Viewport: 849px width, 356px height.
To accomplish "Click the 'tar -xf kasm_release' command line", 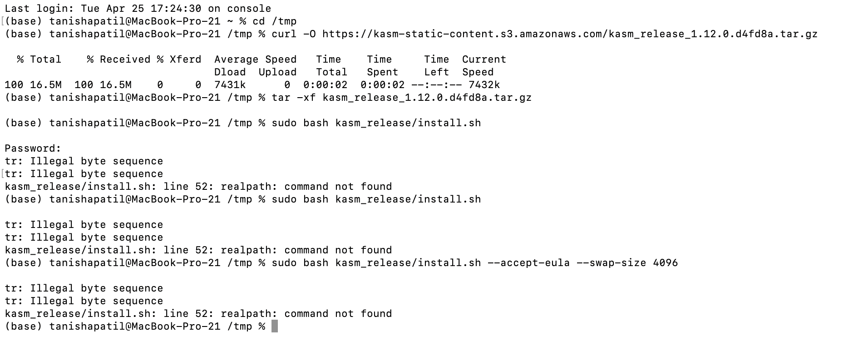I will pyautogui.click(x=401, y=98).
